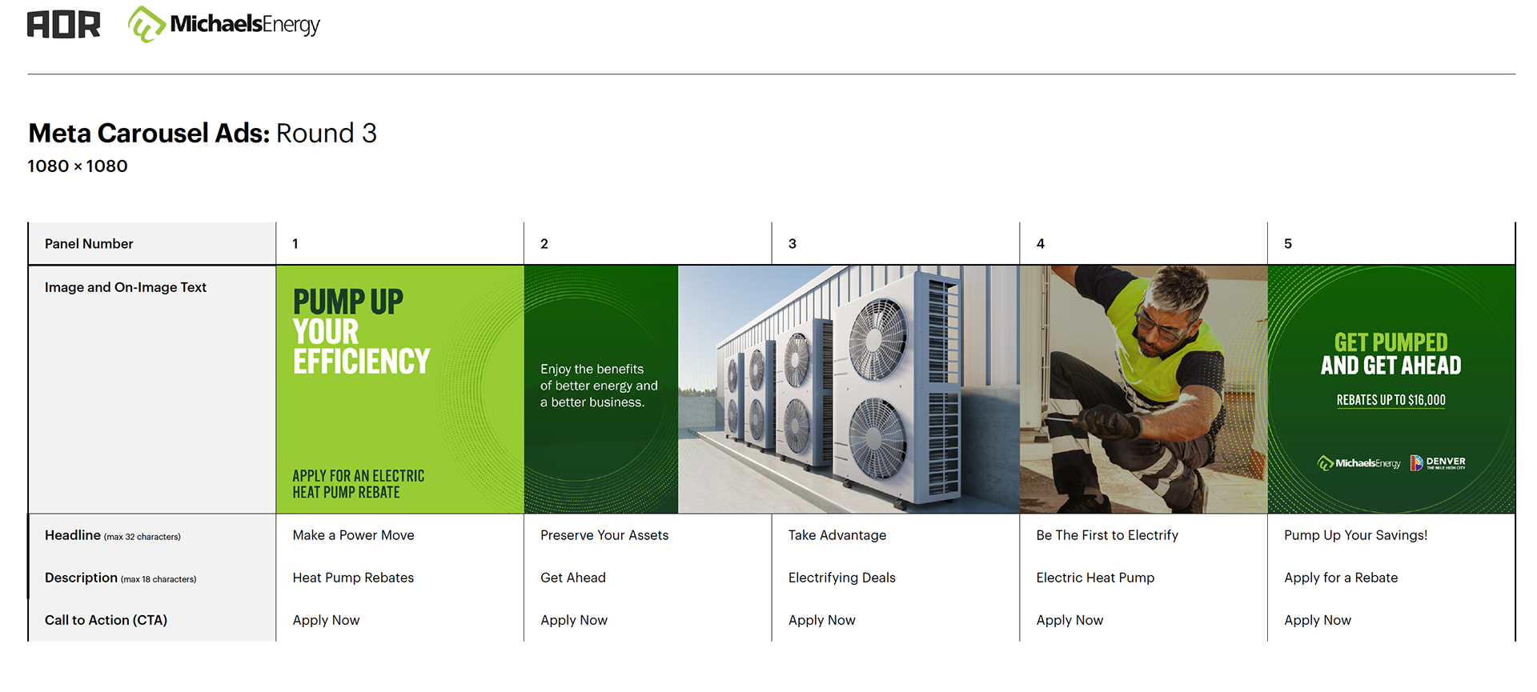1537x692 pixels.
Task: Click the 'Meta Carousel Ads: Round 3' title
Action: 203,133
